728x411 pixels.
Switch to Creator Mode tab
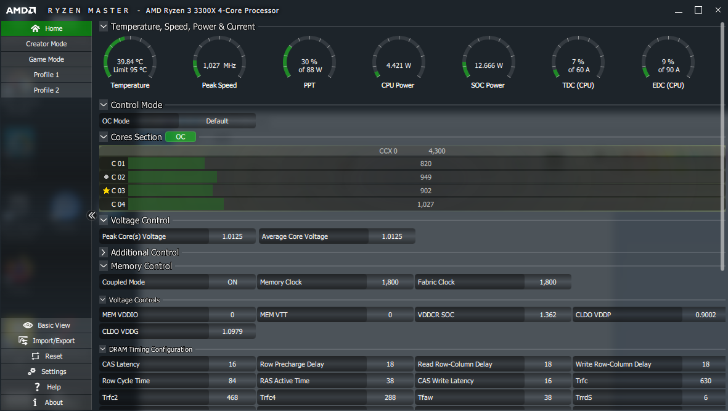(46, 44)
